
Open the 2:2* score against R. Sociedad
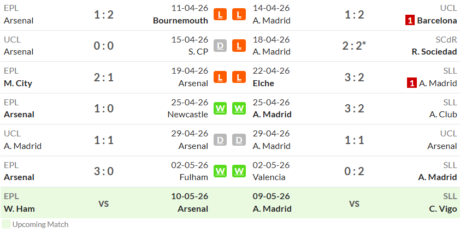pos(355,46)
